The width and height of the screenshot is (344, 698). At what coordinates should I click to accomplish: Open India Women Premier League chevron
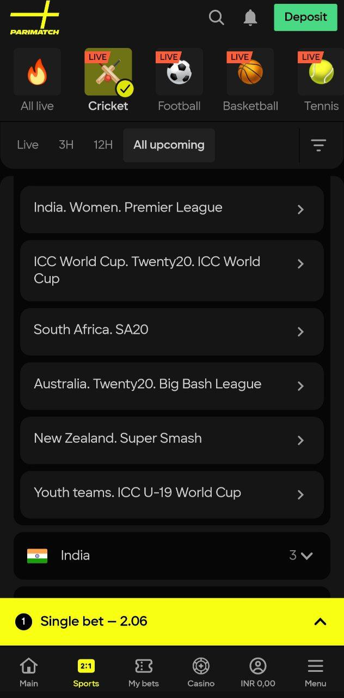point(301,209)
